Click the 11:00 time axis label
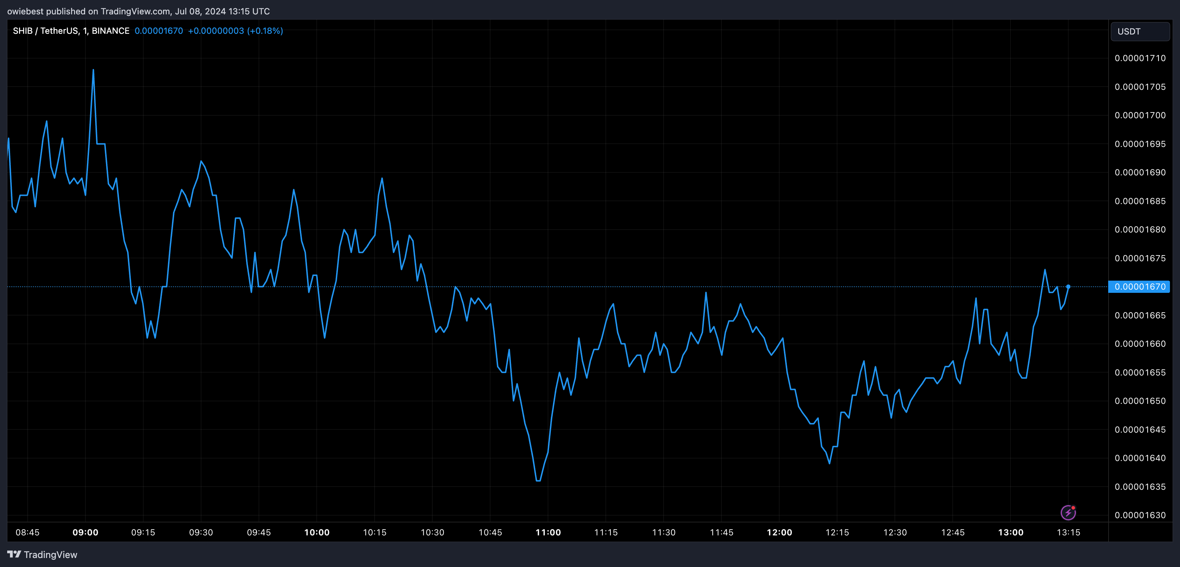This screenshot has width=1180, height=567. (x=548, y=532)
